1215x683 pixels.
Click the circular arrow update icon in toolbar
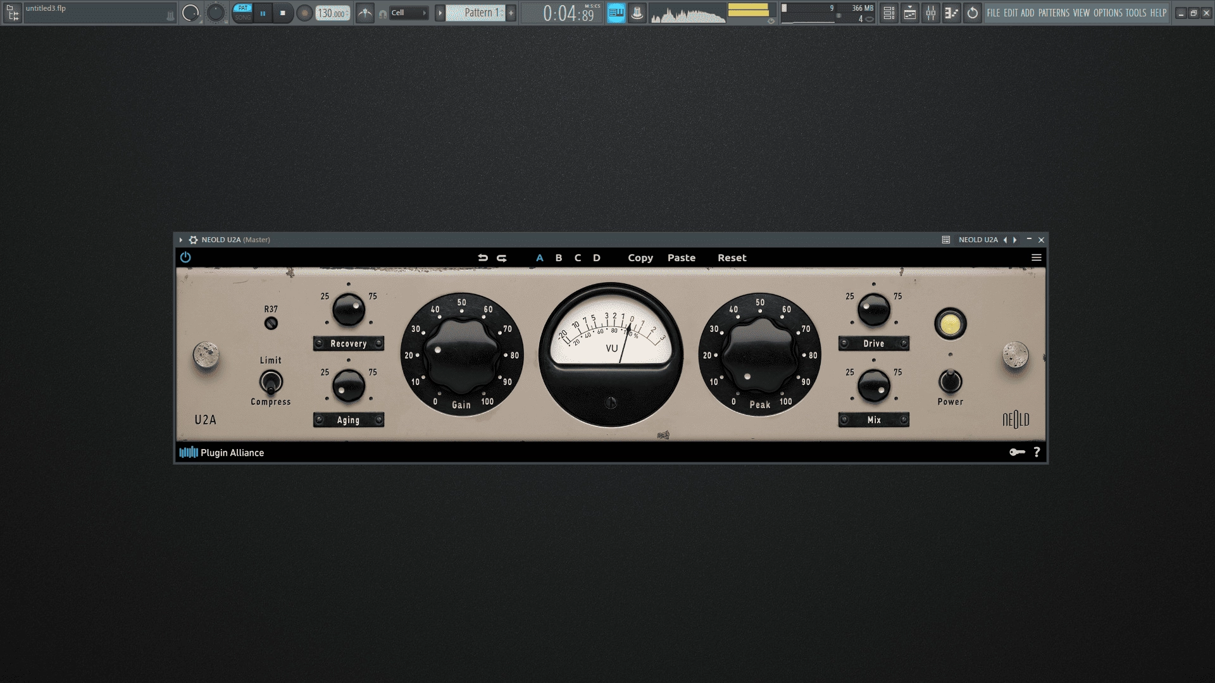tap(973, 13)
